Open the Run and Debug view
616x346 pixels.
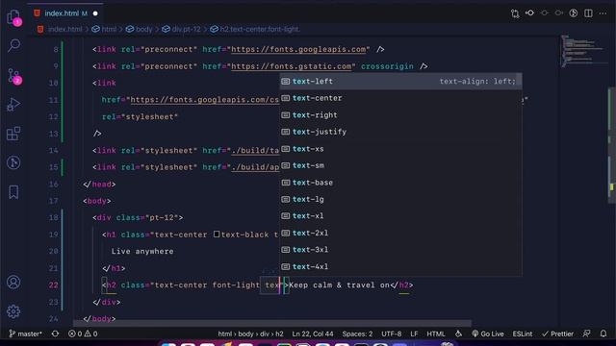13,105
